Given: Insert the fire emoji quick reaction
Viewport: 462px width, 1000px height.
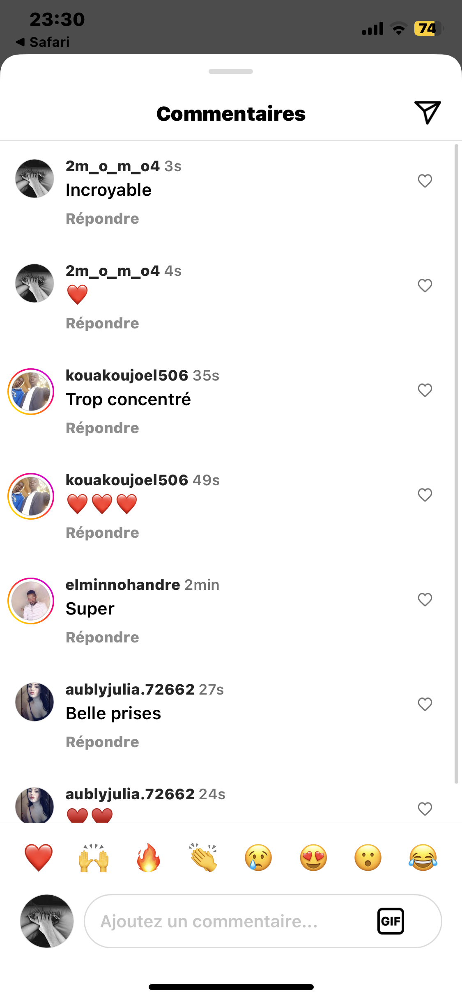Looking at the screenshot, I should point(148,858).
